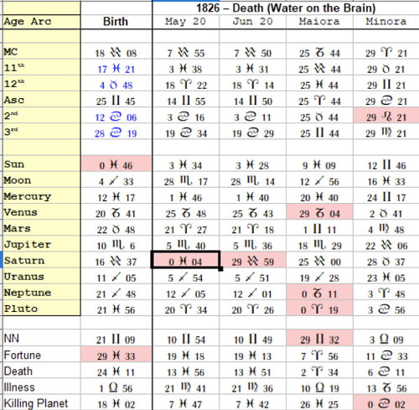Select the Maiora column header
The image size is (419, 410).
pyautogui.click(x=319, y=22)
